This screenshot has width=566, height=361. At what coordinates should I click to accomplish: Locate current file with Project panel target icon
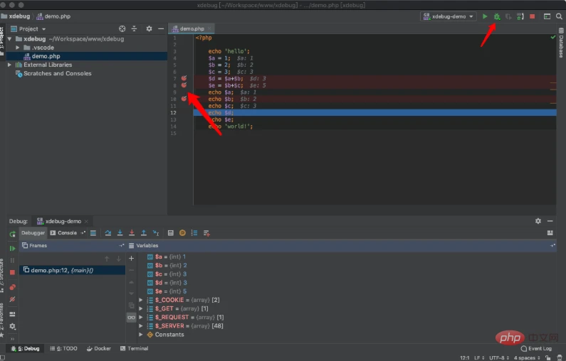click(x=122, y=29)
